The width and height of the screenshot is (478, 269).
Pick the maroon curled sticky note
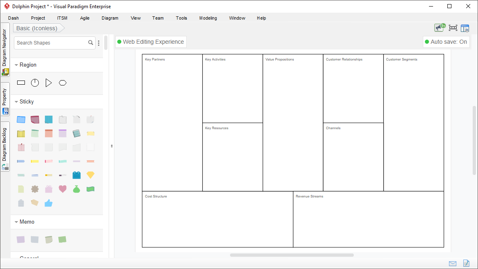pyautogui.click(x=35, y=119)
